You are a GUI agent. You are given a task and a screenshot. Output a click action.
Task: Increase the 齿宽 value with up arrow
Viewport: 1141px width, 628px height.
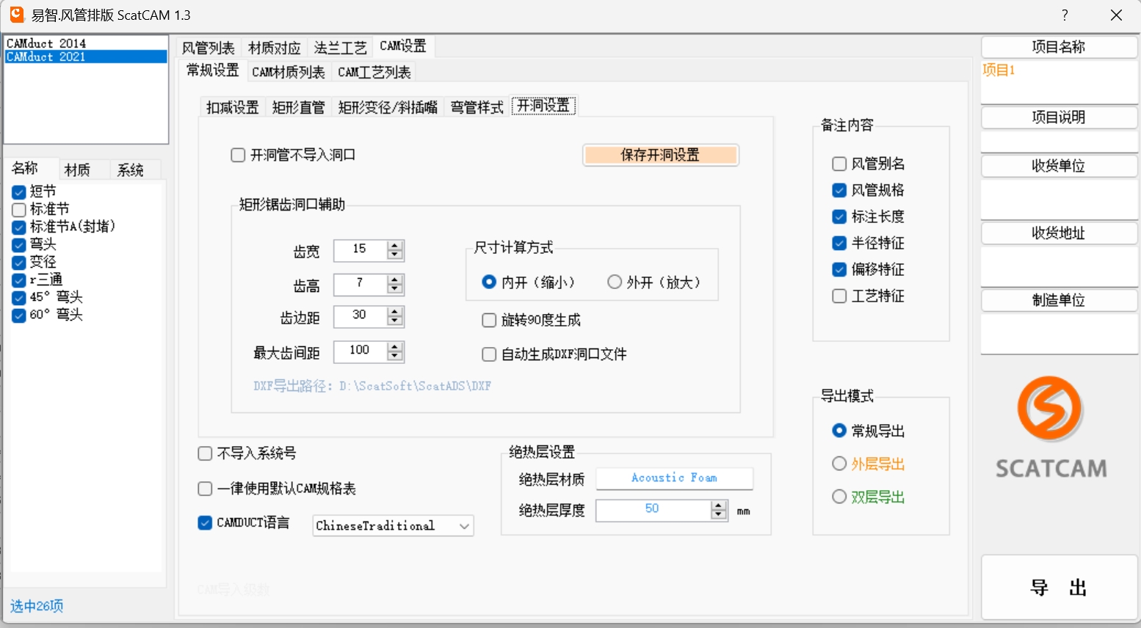click(395, 246)
